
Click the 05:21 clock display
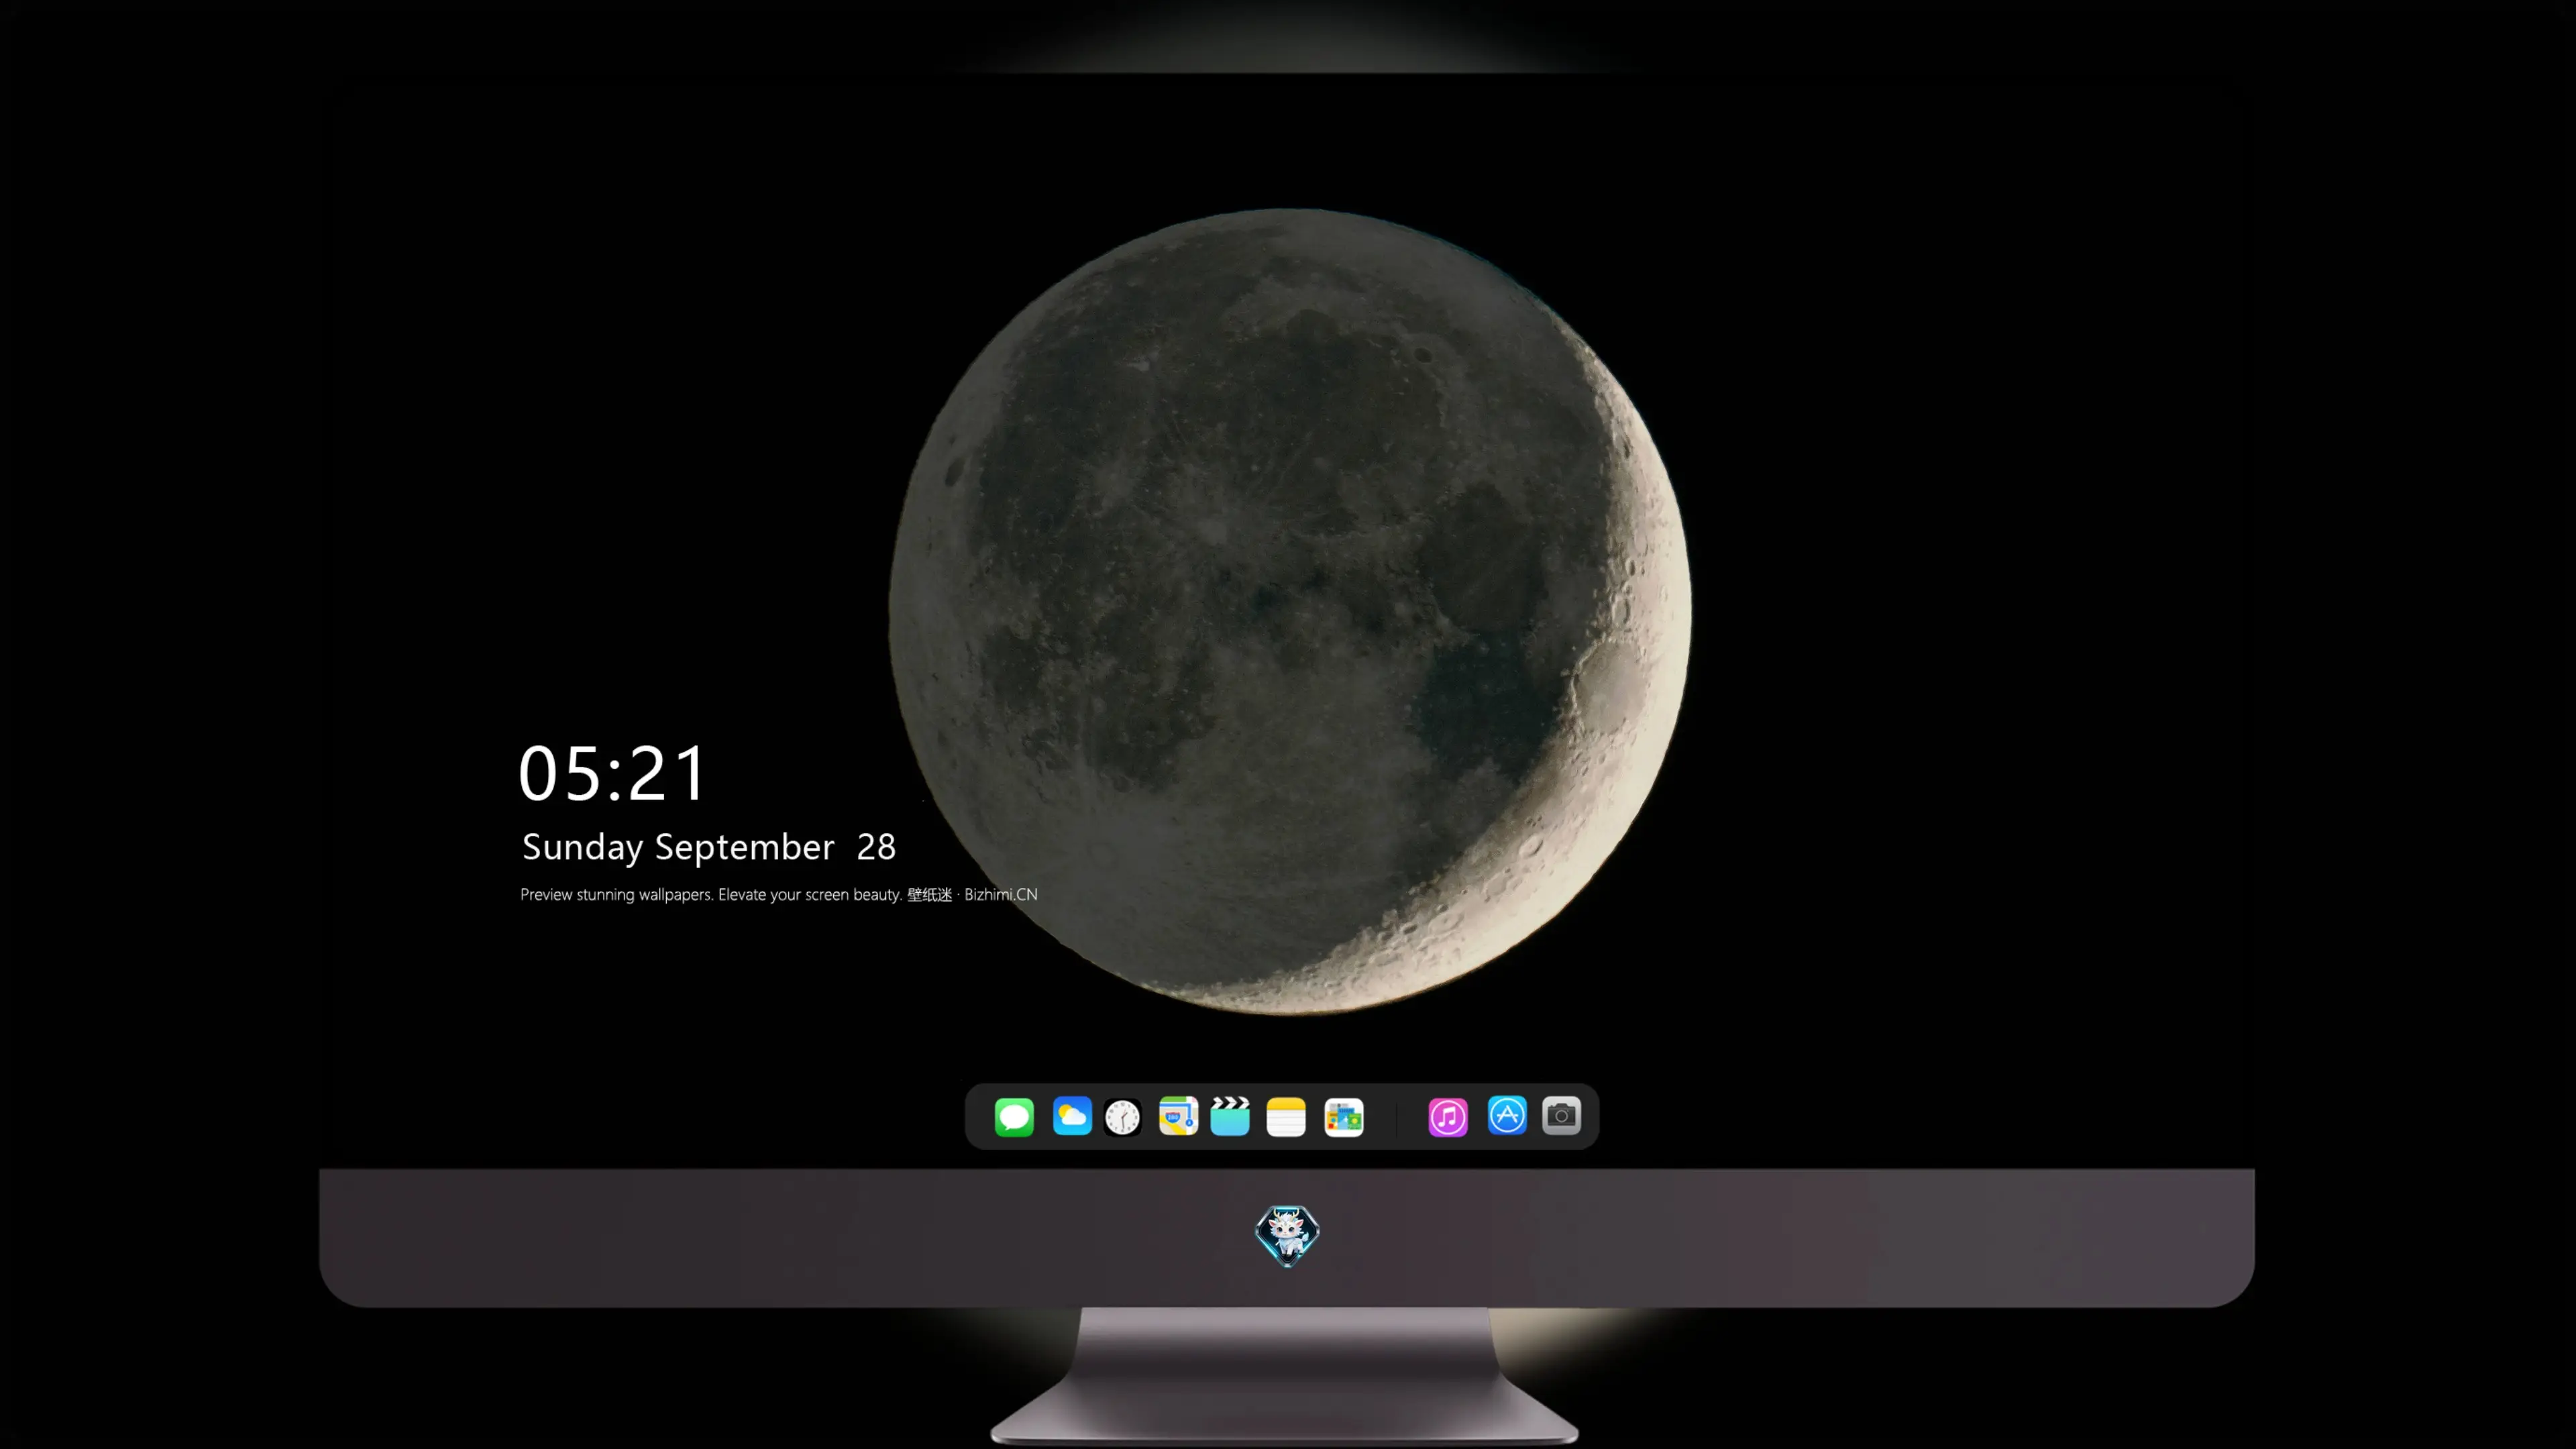(613, 773)
